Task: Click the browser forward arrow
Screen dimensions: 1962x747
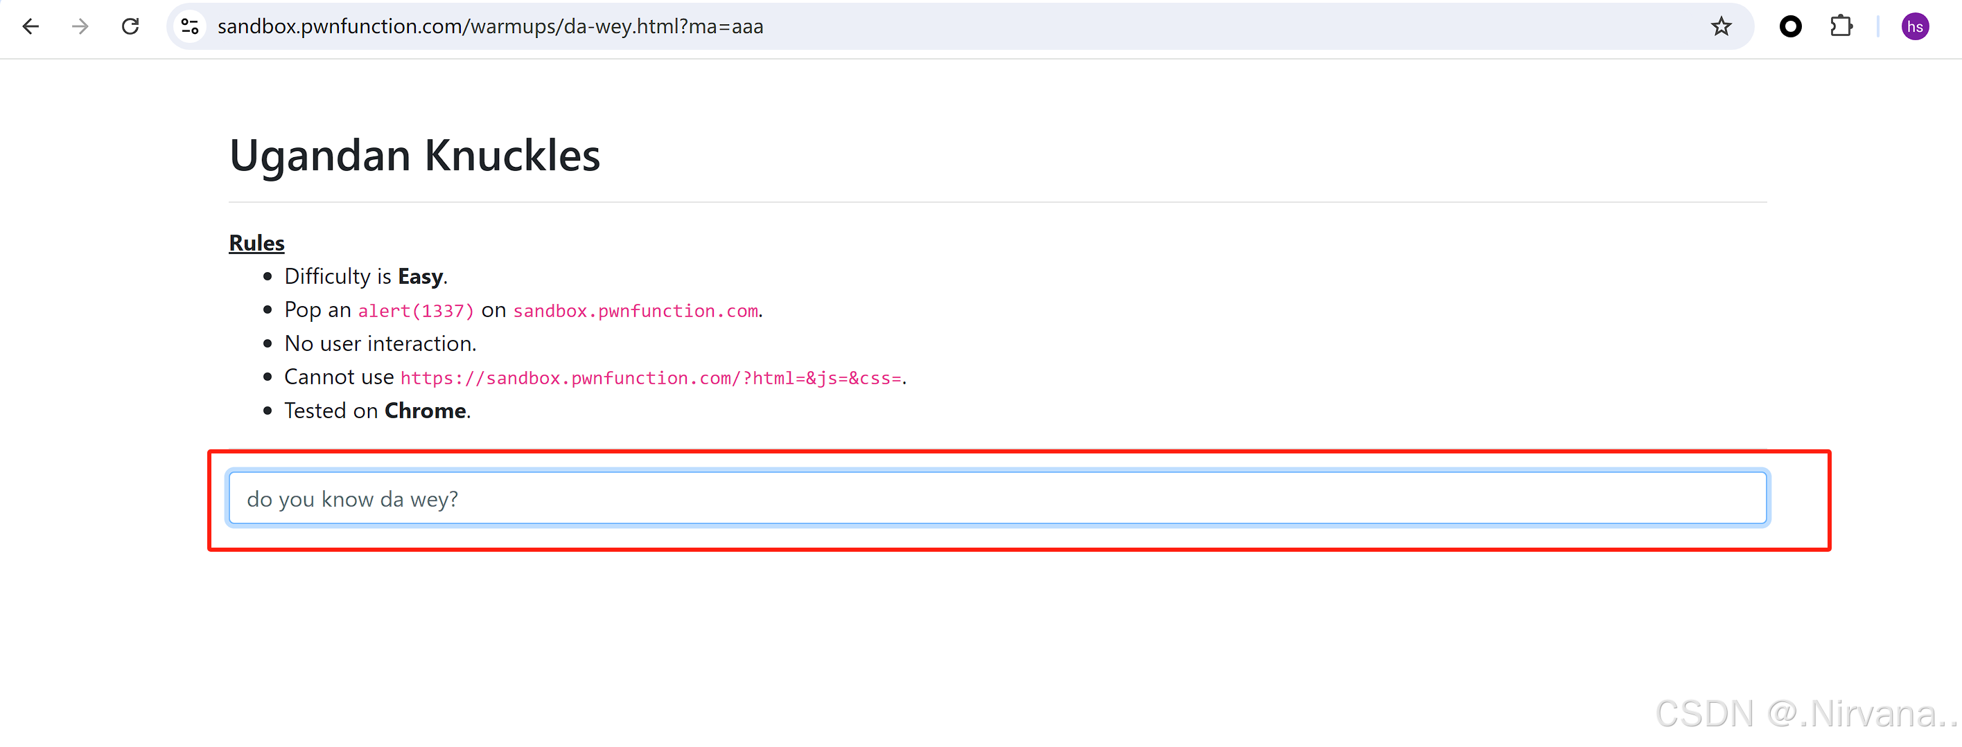Action: pyautogui.click(x=80, y=26)
